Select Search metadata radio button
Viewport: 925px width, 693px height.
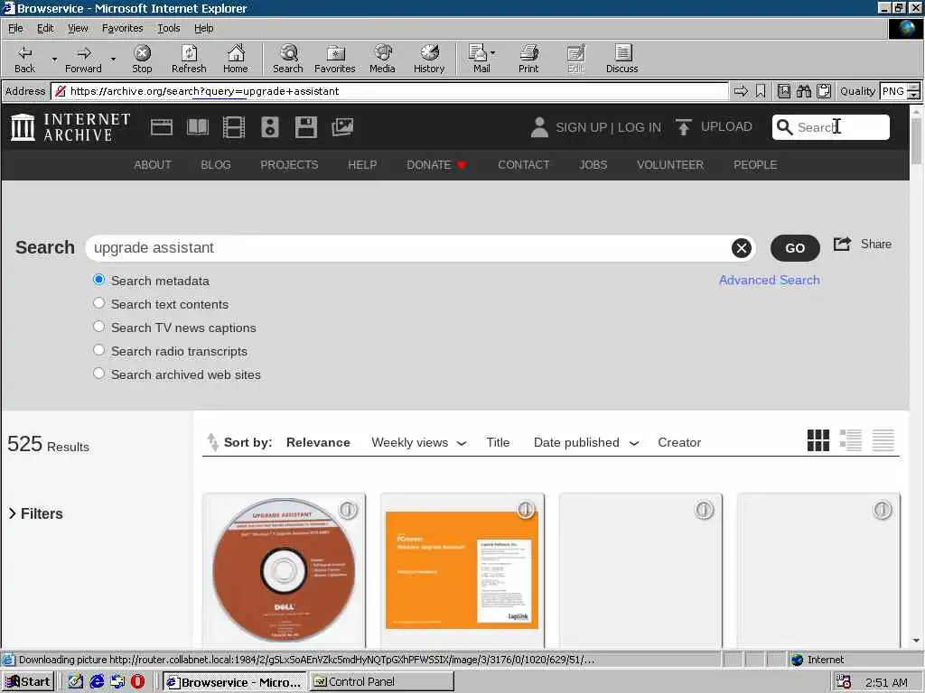tap(99, 280)
